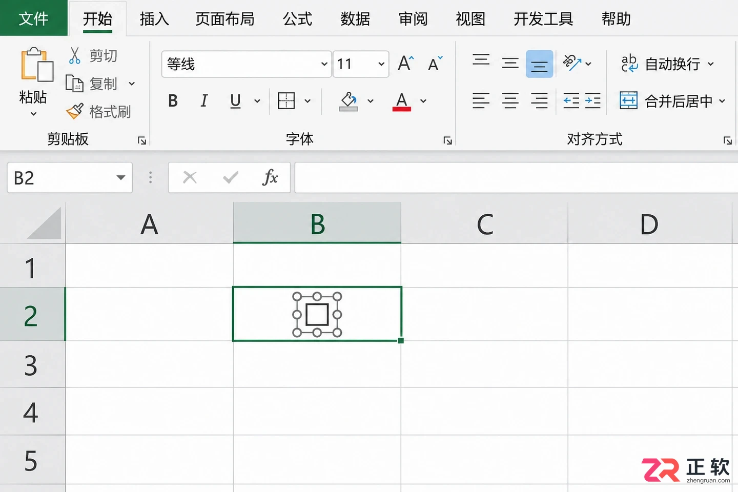Click the Wrap Text (自动换行) button

[667, 64]
